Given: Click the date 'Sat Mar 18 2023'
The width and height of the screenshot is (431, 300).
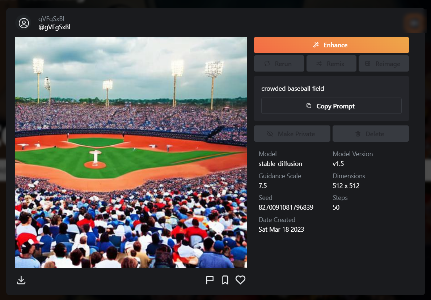Looking at the screenshot, I should pyautogui.click(x=281, y=230).
